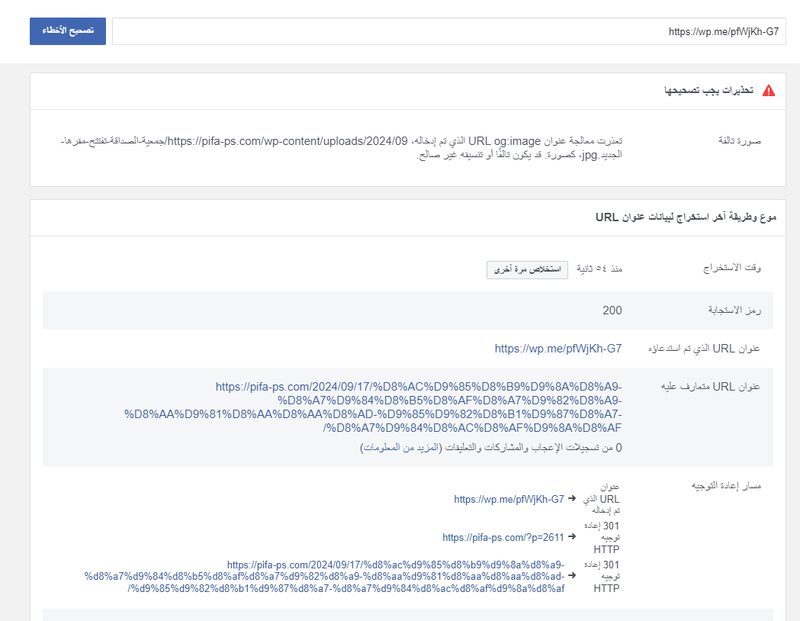Image resolution: width=800 pixels, height=621 pixels.
Task: Open the final lowercase-encoded redirect URL link
Action: 336,576
